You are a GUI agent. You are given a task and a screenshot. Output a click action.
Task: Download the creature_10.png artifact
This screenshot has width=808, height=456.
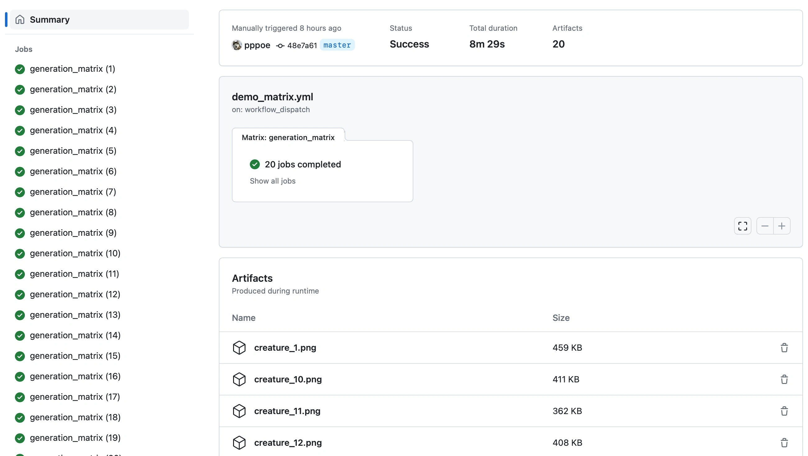(288, 379)
